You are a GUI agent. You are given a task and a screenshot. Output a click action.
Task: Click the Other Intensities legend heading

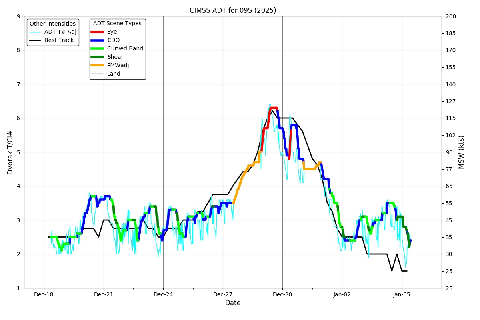[x=52, y=24]
